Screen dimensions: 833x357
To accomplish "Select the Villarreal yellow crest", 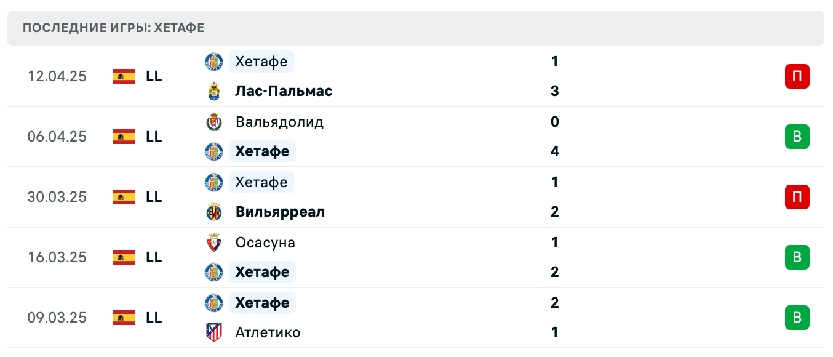I will click(213, 212).
